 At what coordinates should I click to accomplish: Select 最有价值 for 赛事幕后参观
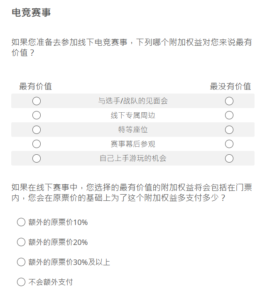pos(37,144)
